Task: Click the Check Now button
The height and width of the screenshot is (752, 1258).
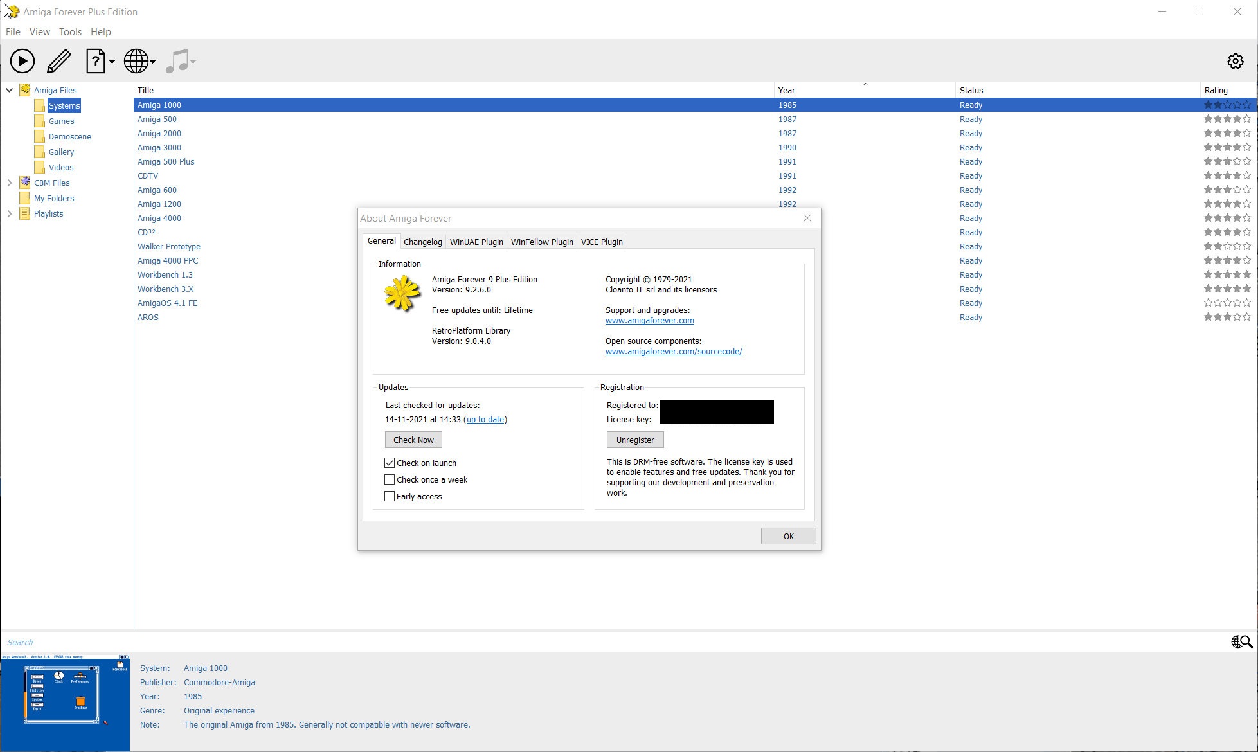Action: [413, 440]
